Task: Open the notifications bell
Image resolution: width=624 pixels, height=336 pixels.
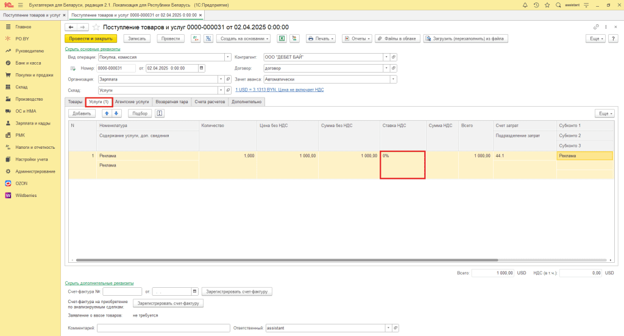Action: point(525,5)
